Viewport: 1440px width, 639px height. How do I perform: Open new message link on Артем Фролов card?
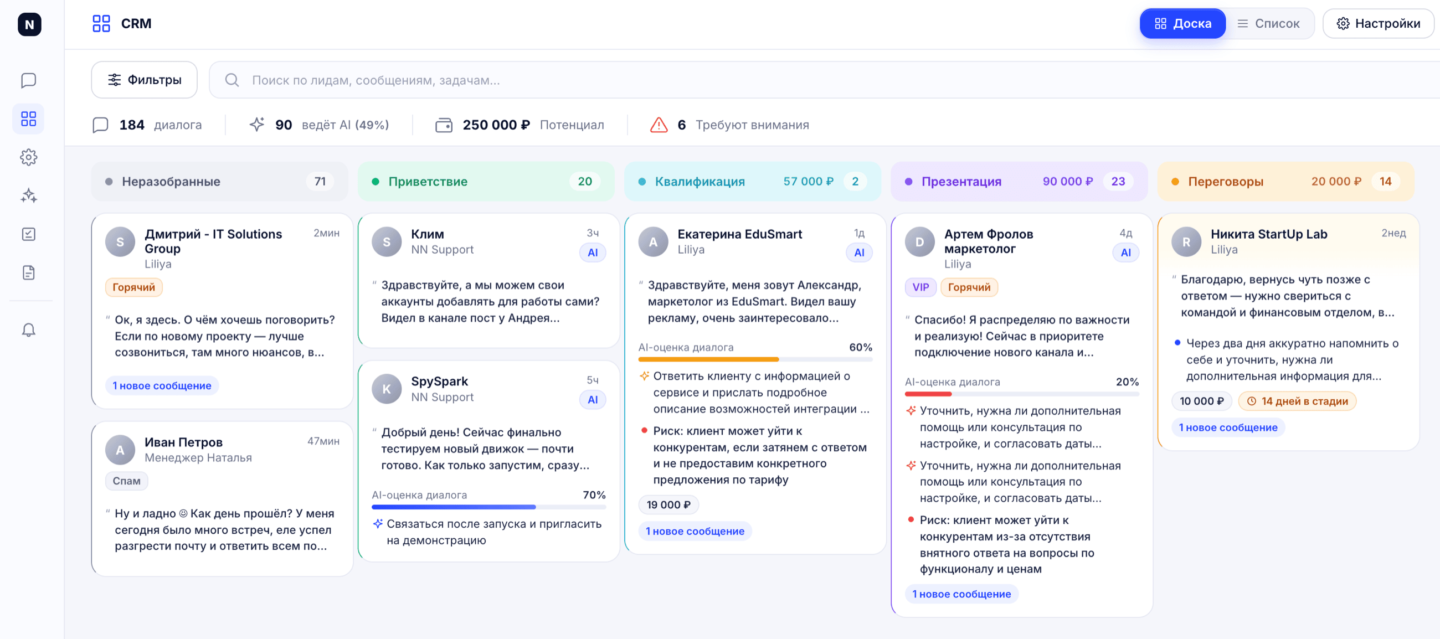pos(961,594)
